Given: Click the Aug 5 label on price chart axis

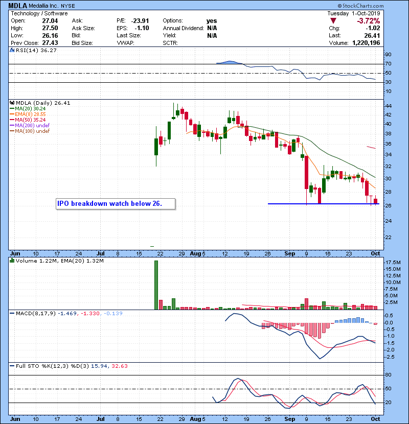Looking at the screenshot, I should 197,254.
